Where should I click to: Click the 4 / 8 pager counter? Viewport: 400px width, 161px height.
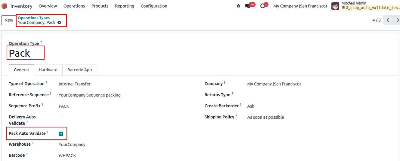pos(377,20)
